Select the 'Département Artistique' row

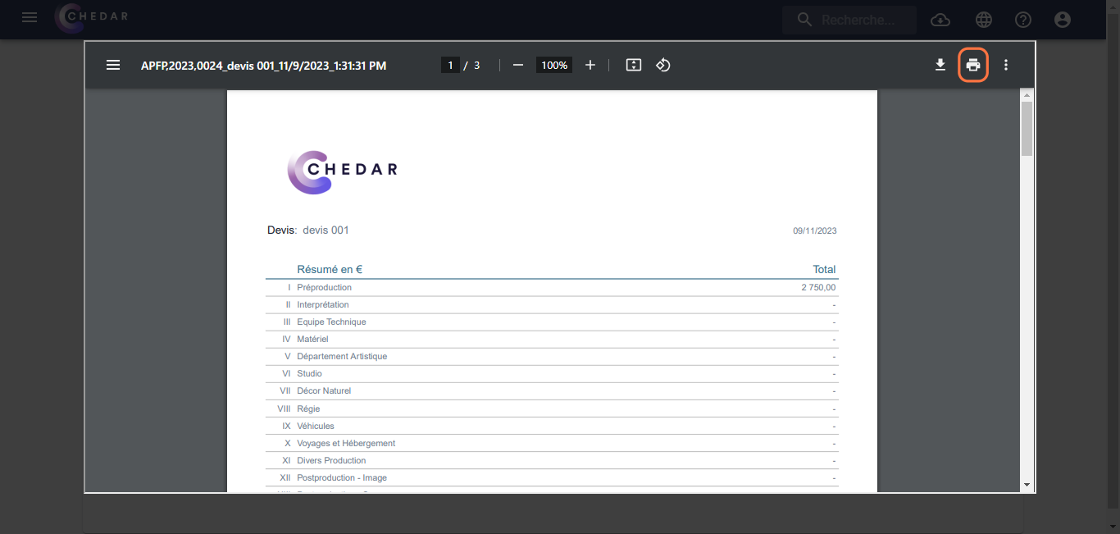[x=552, y=357]
